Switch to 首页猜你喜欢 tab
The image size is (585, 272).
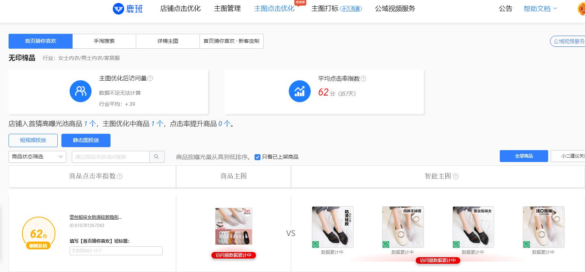[41, 41]
